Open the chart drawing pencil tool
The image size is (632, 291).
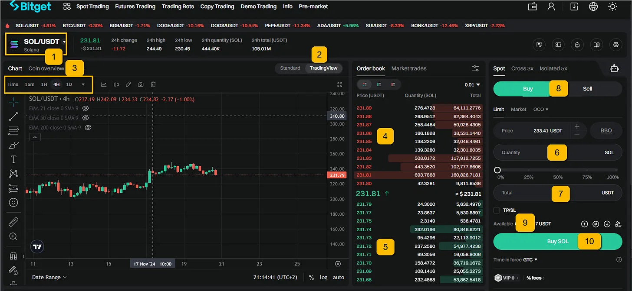(128, 84)
